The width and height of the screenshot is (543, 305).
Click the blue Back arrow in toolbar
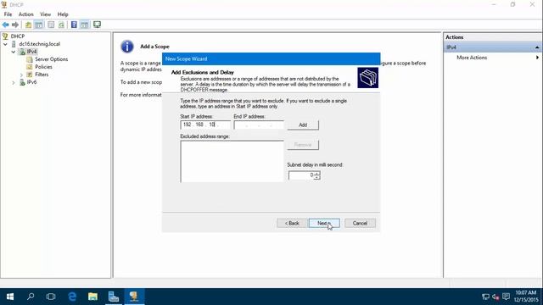point(6,25)
